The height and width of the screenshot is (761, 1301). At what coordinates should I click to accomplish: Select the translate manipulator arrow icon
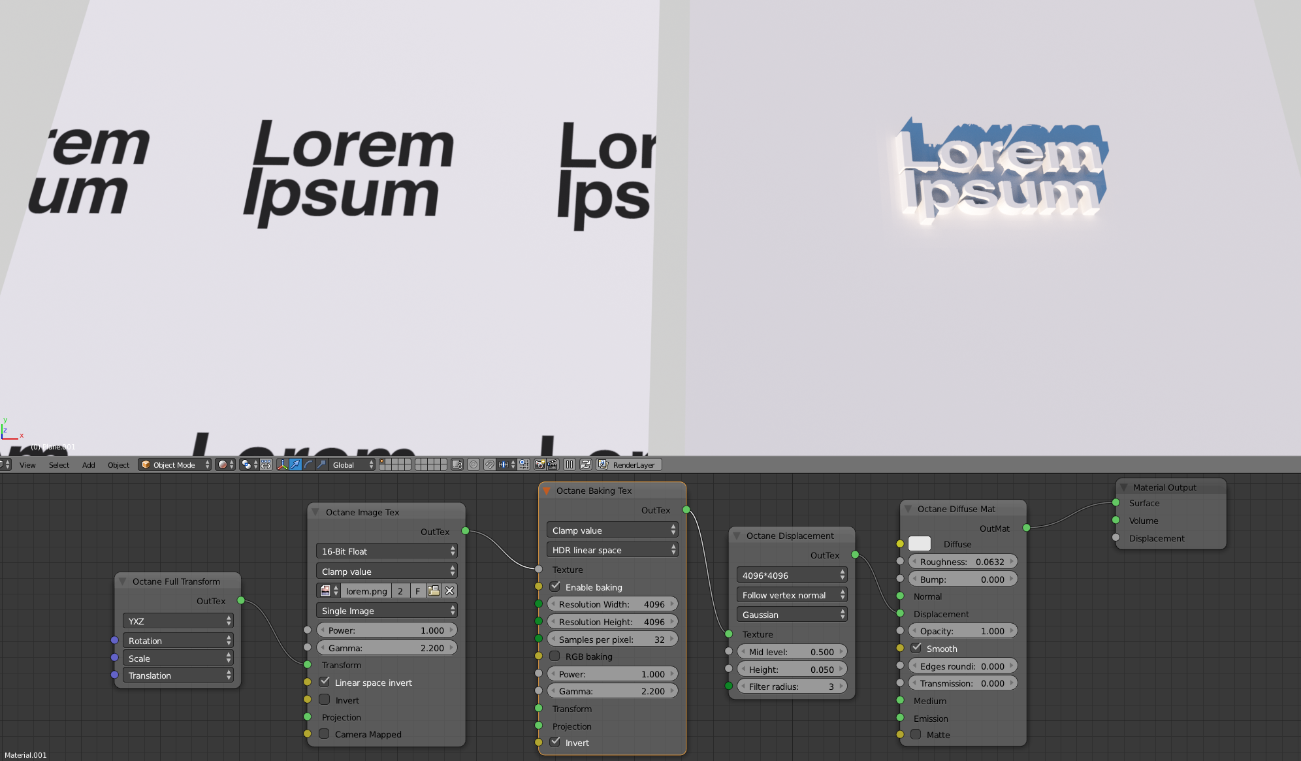point(295,464)
